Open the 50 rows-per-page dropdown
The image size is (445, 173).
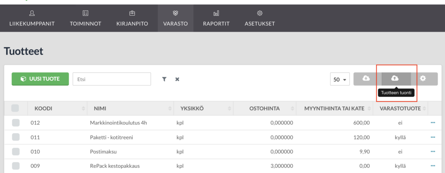click(340, 79)
